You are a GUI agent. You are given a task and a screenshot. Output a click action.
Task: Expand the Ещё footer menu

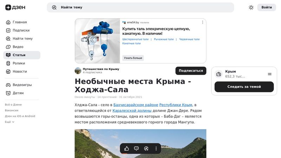[x=9, y=122]
